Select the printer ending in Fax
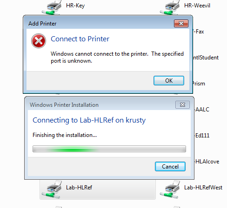The image size is (227, 208). coord(199,32)
